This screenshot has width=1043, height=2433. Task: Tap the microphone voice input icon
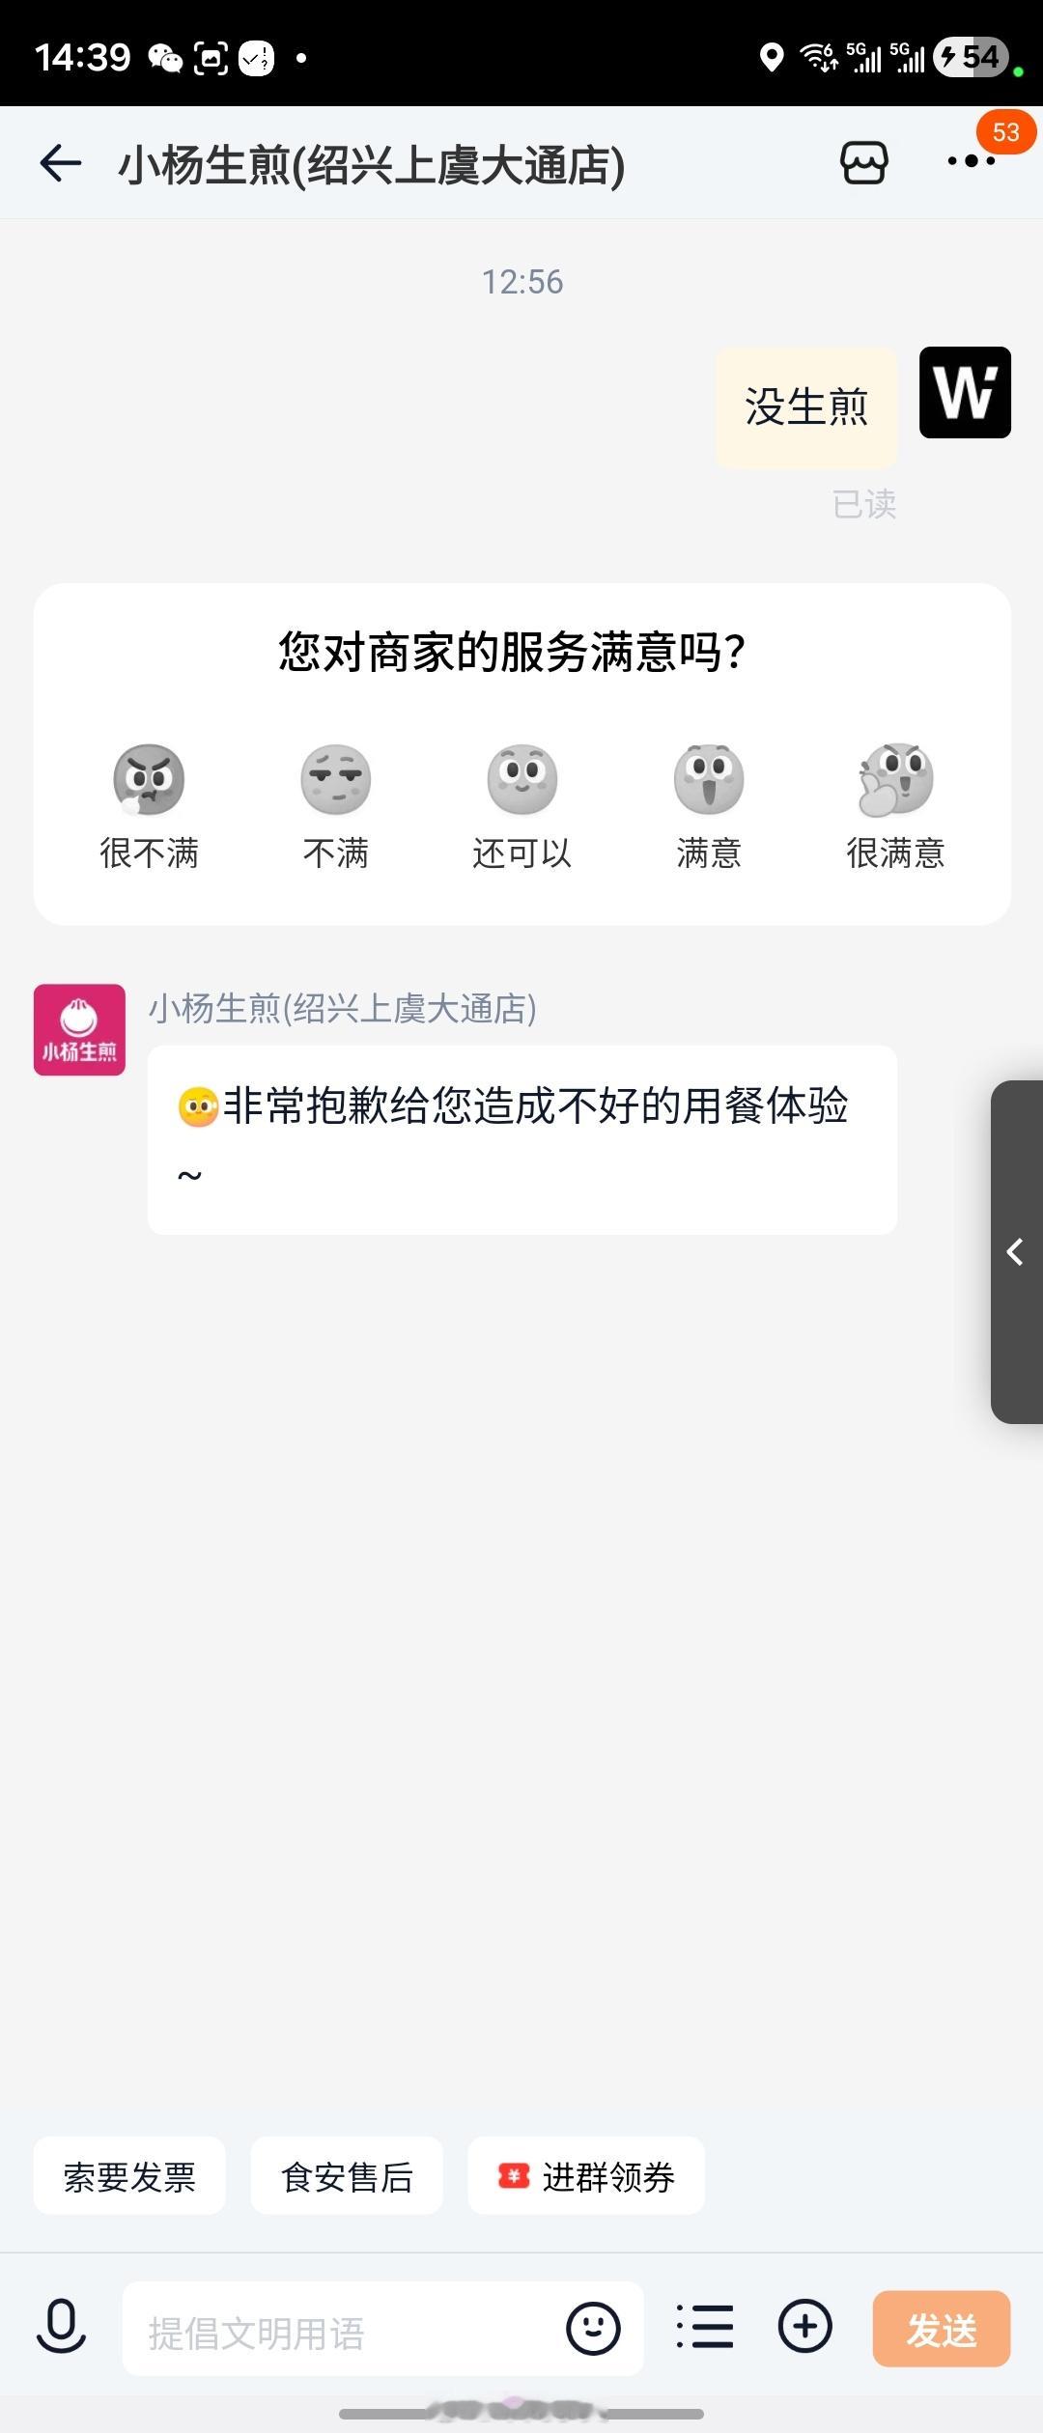61,2327
